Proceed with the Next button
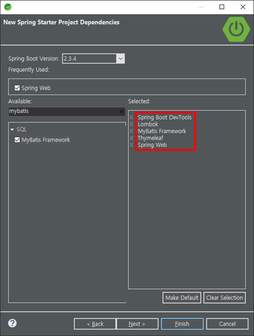 137,324
